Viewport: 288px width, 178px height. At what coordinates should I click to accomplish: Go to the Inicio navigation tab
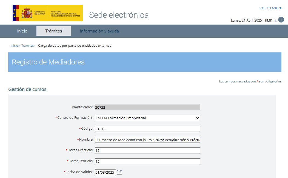click(x=22, y=31)
